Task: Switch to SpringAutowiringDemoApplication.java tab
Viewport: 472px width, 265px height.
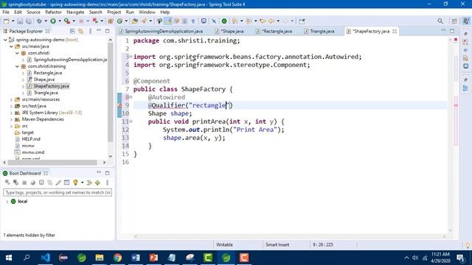Action: pos(161,31)
